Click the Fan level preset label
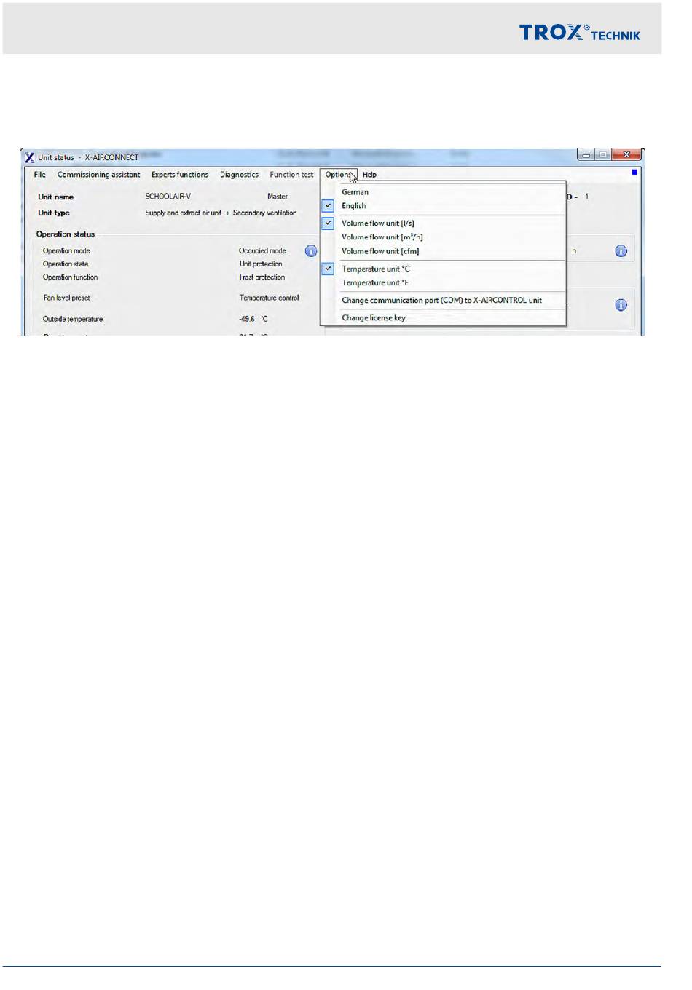Viewport: 692px width, 990px height. coord(66,298)
